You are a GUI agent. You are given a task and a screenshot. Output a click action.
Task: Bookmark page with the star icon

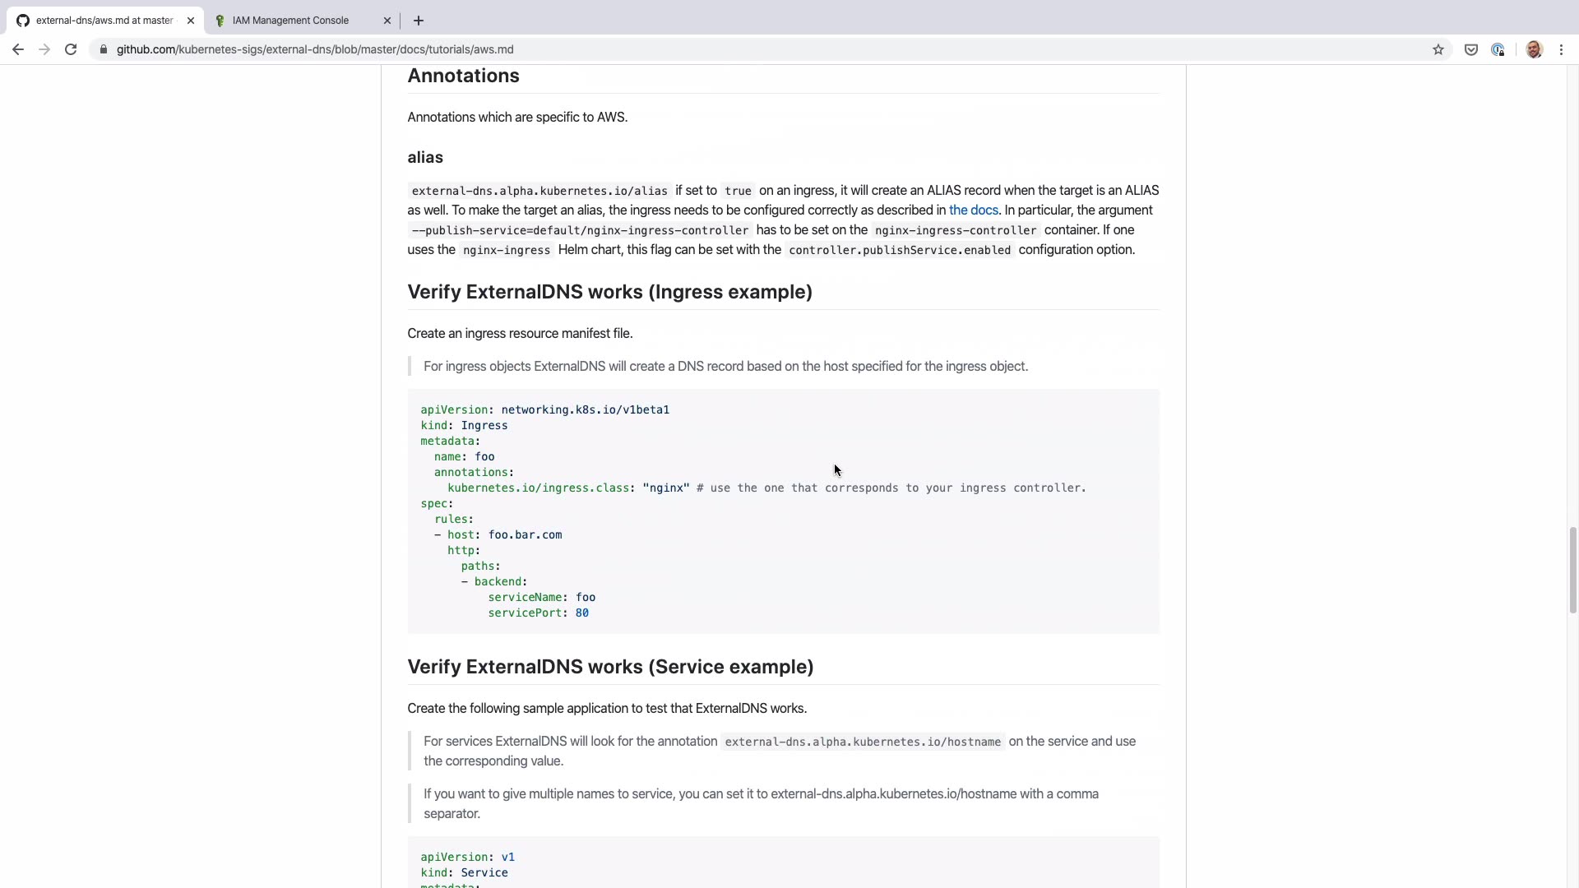pos(1438,49)
